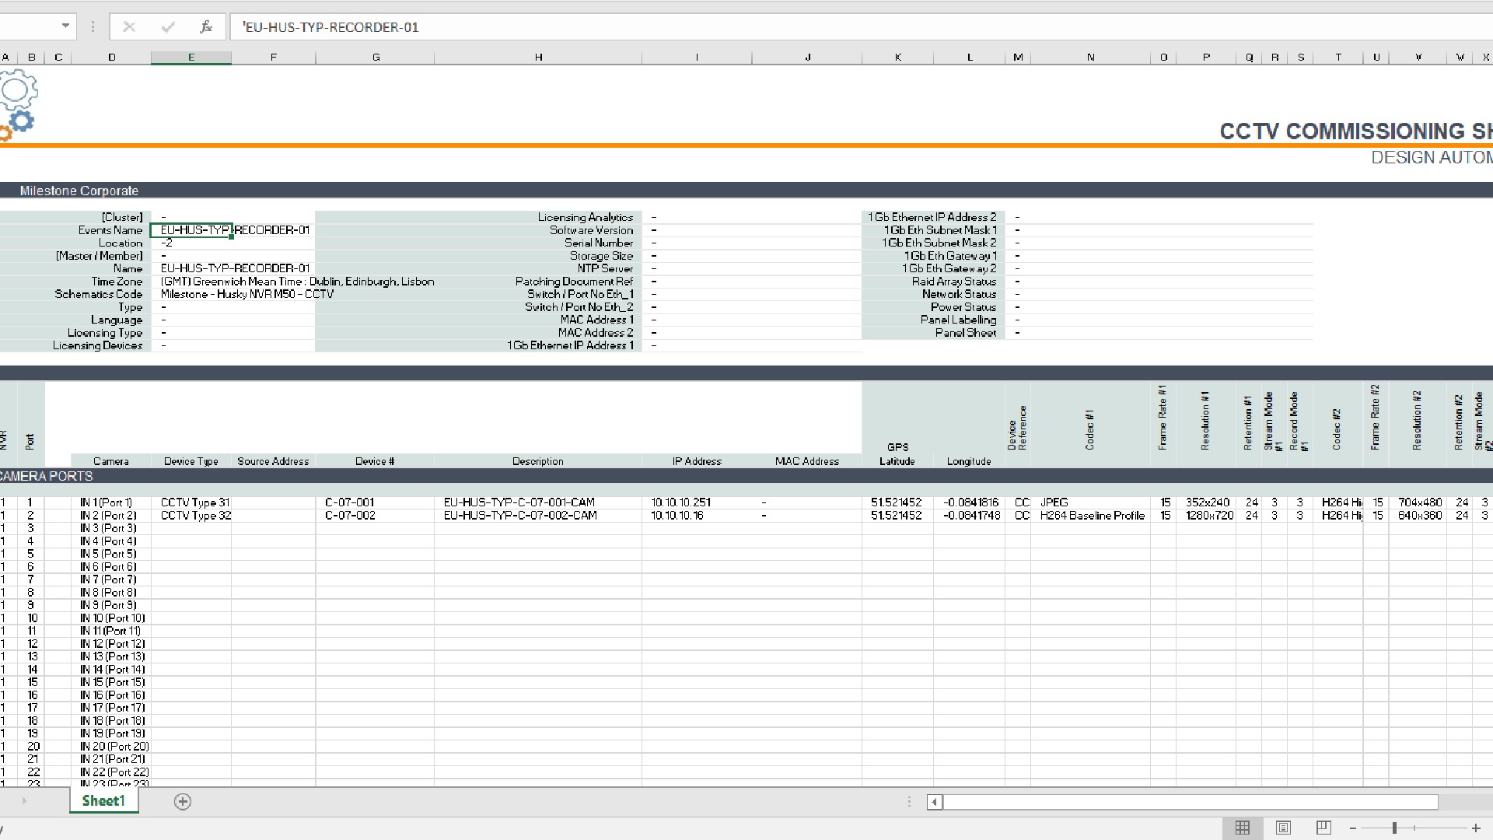
Task: Select the 'Raid Array Status' label cell
Action: (954, 282)
